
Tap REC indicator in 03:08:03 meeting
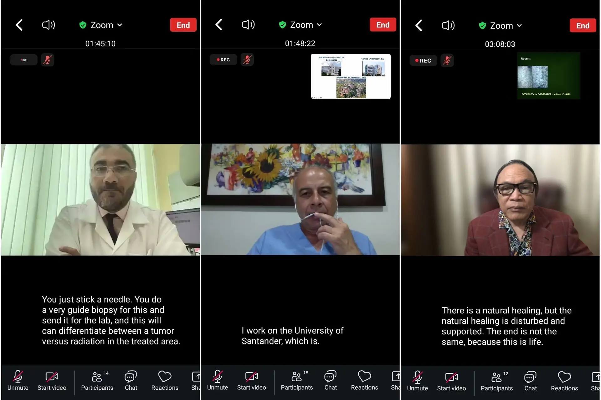[423, 60]
